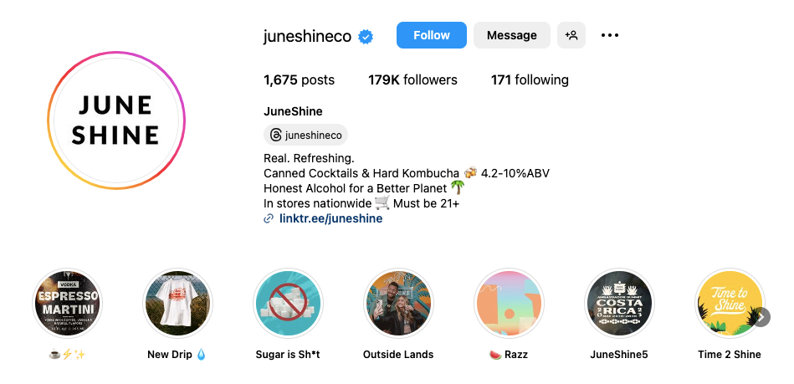Open the JuneShine5 Costa Rica highlight
794x384 pixels.
(619, 304)
